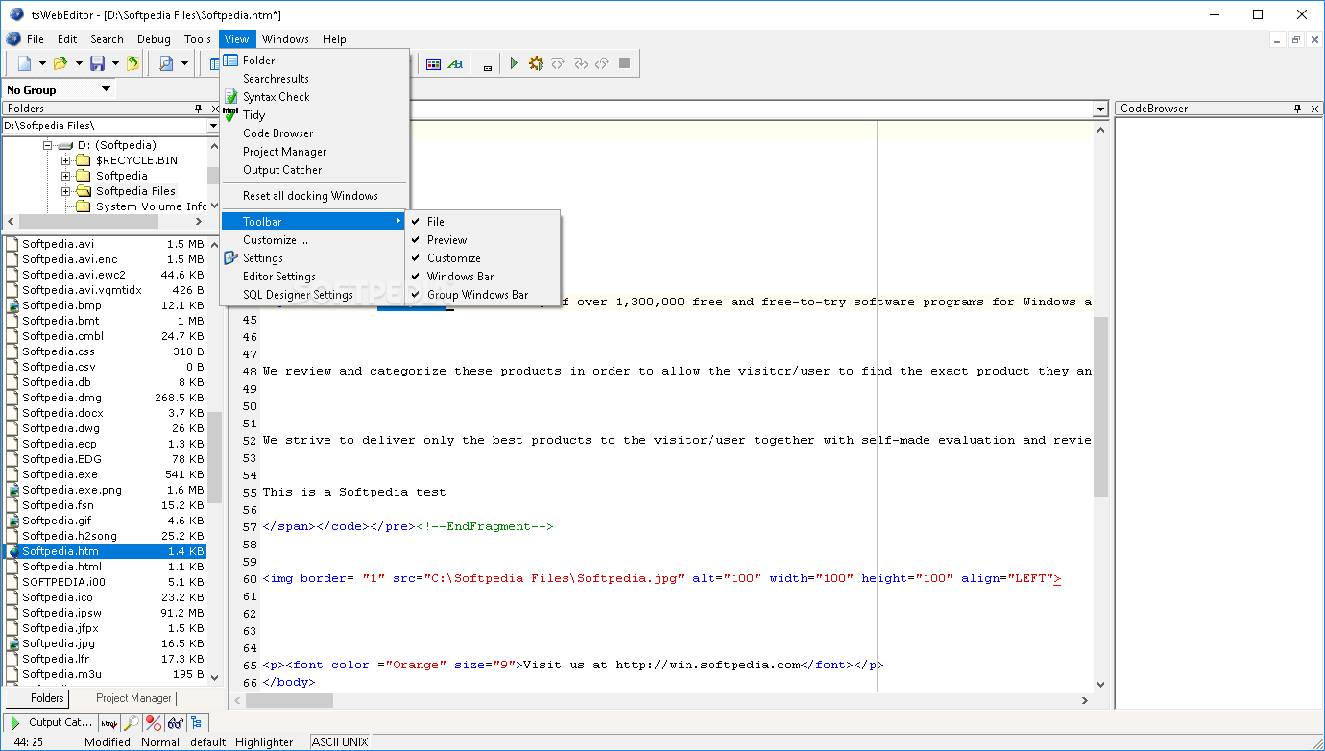Viewport: 1325px width, 751px height.
Task: Open the html Tidy docked tab icon
Action: (x=109, y=722)
